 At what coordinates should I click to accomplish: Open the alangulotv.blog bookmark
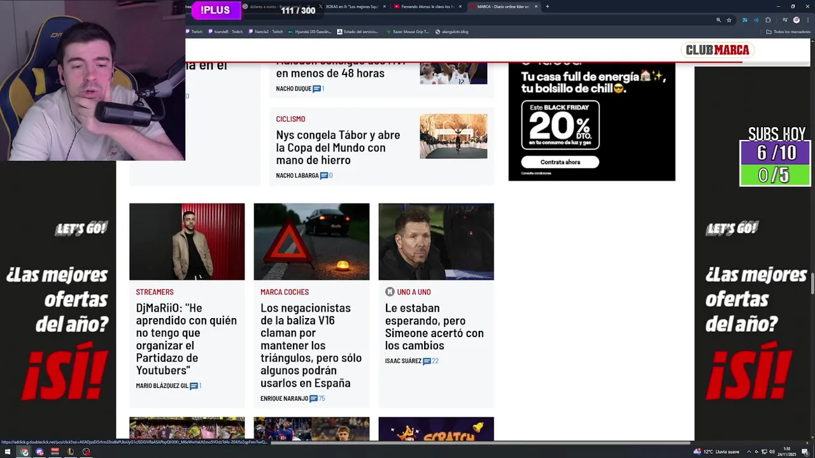(452, 31)
